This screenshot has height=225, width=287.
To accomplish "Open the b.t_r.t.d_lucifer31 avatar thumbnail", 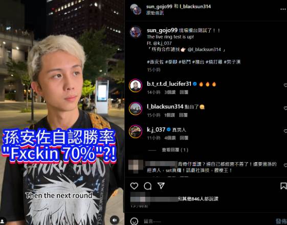I will pyautogui.click(x=136, y=85).
